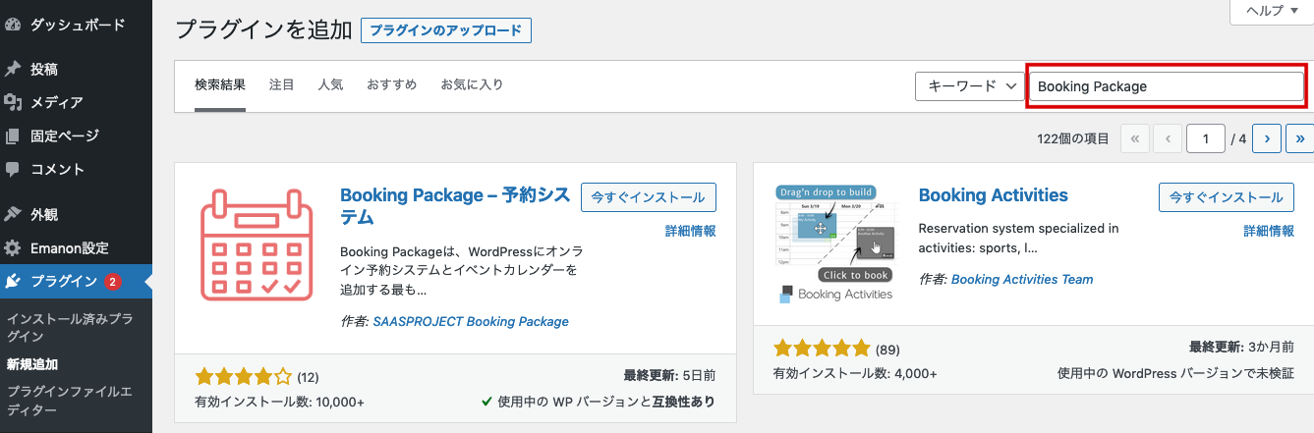
Task: Select 新規追加 in the plugins submenu
Action: [32, 364]
